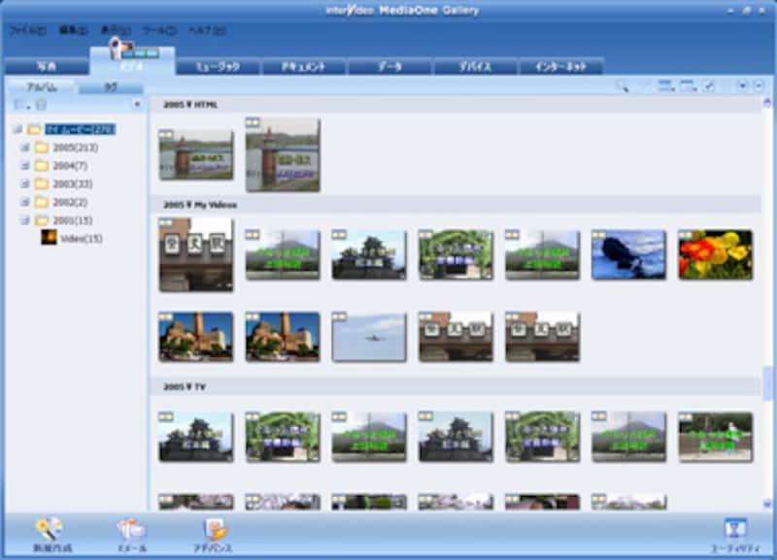This screenshot has height=560, width=777.
Task: Select the airplane in sky video thumbnail
Action: [369, 337]
